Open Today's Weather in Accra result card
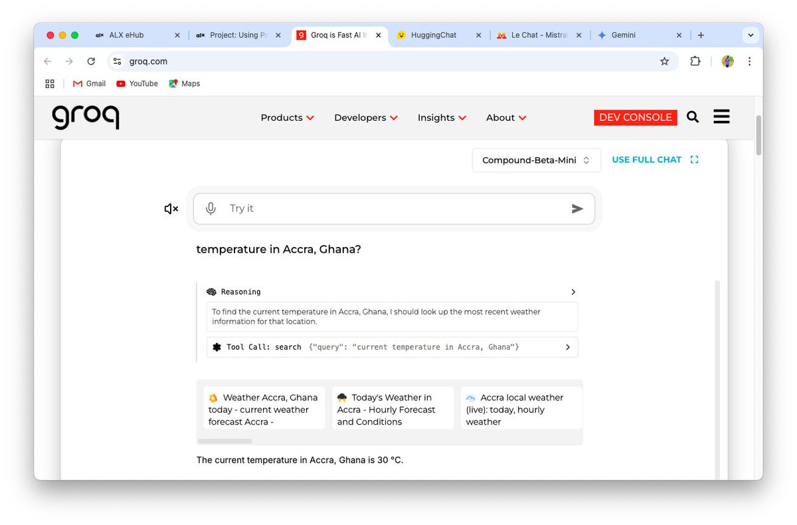 (393, 410)
